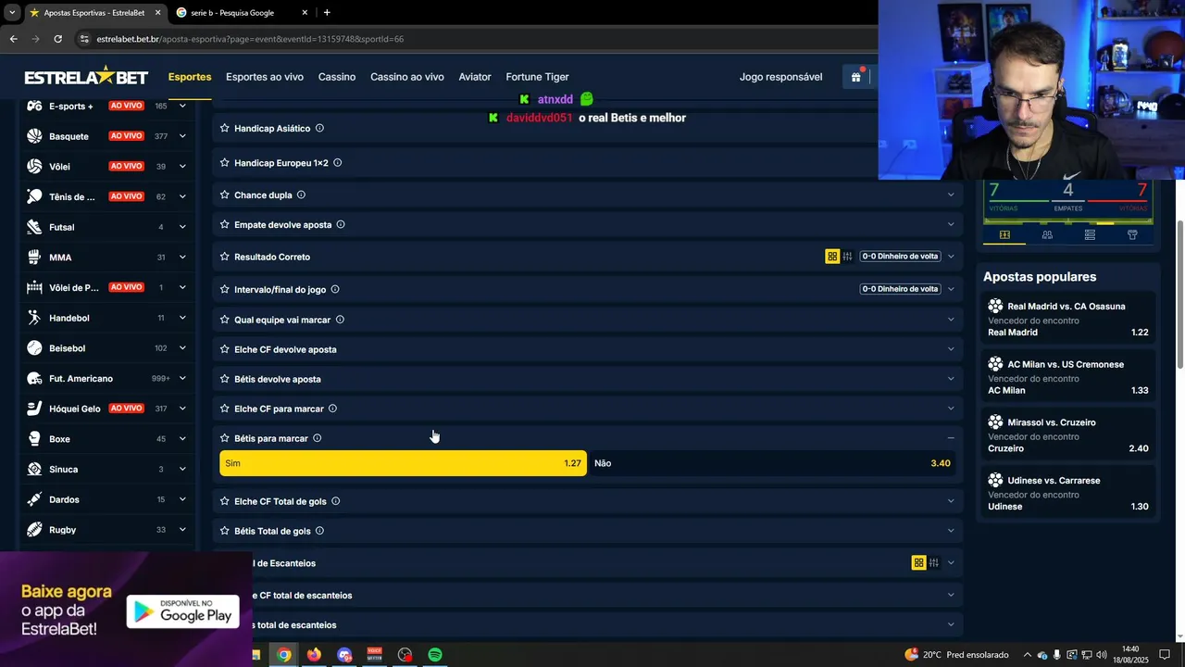1185x667 pixels.
Task: Show info icon for Intervalo/final do jogo
Action: [335, 289]
